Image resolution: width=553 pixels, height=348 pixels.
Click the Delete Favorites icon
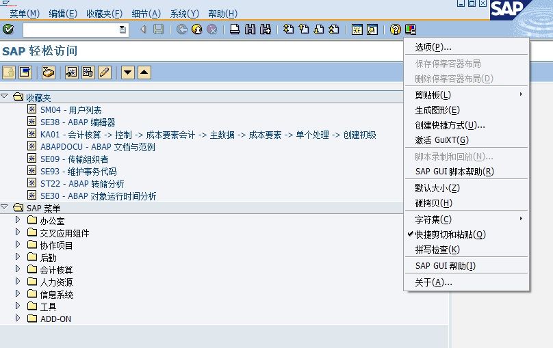[x=88, y=72]
